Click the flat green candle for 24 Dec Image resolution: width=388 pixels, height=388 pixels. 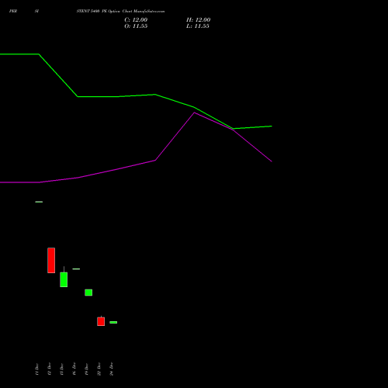(x=113, y=322)
